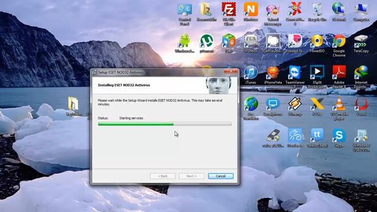
Task: Click the 'Starting services' status text
Action: [x=131, y=118]
